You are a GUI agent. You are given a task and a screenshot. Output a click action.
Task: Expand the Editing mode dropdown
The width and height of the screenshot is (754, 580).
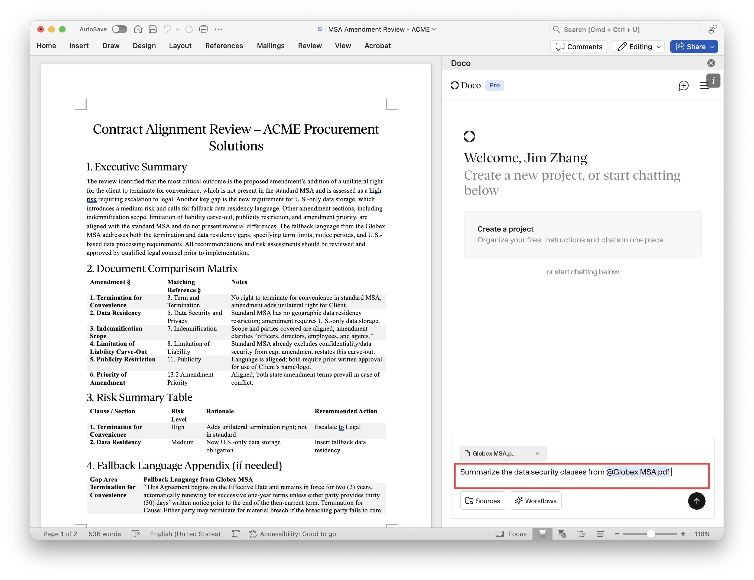point(659,47)
